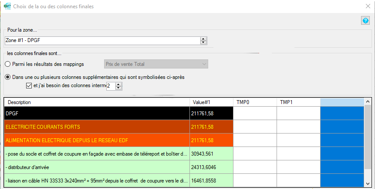The width and height of the screenshot is (375, 189).
Task: Click blue final cell in ELECTRICITE COURANTS FORTS row
Action: pyautogui.click(x=342, y=127)
